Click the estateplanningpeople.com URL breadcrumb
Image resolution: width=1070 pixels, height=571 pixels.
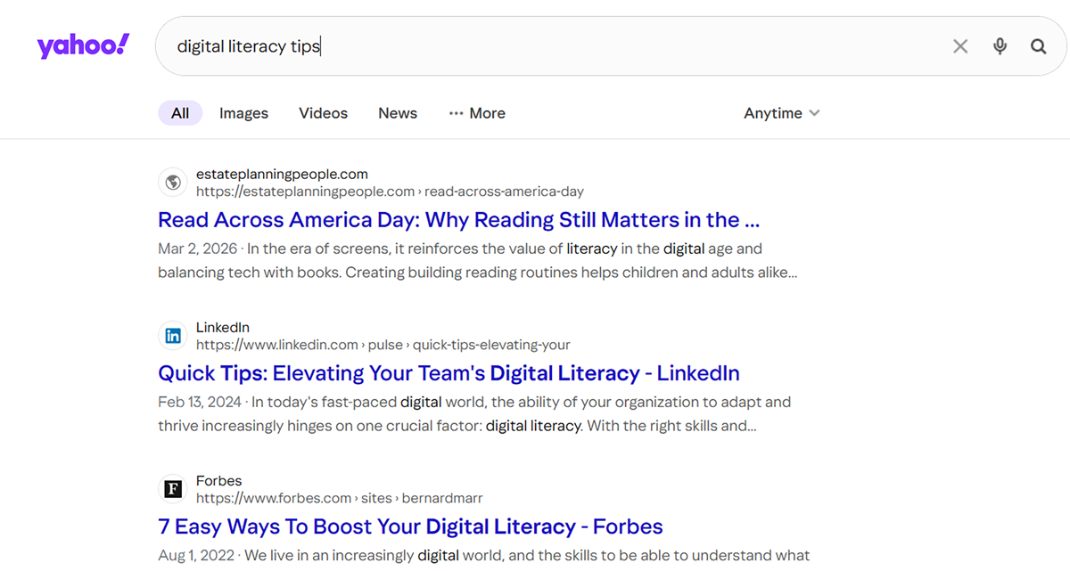point(391,192)
